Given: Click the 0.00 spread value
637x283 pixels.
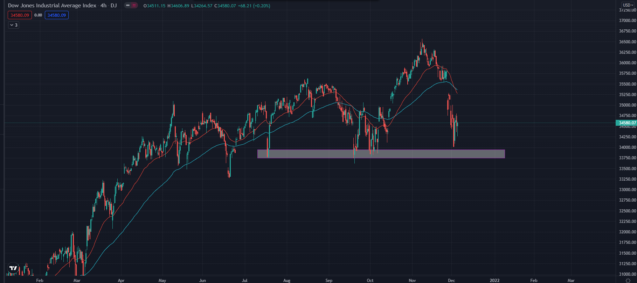Looking at the screenshot, I should 38,15.
